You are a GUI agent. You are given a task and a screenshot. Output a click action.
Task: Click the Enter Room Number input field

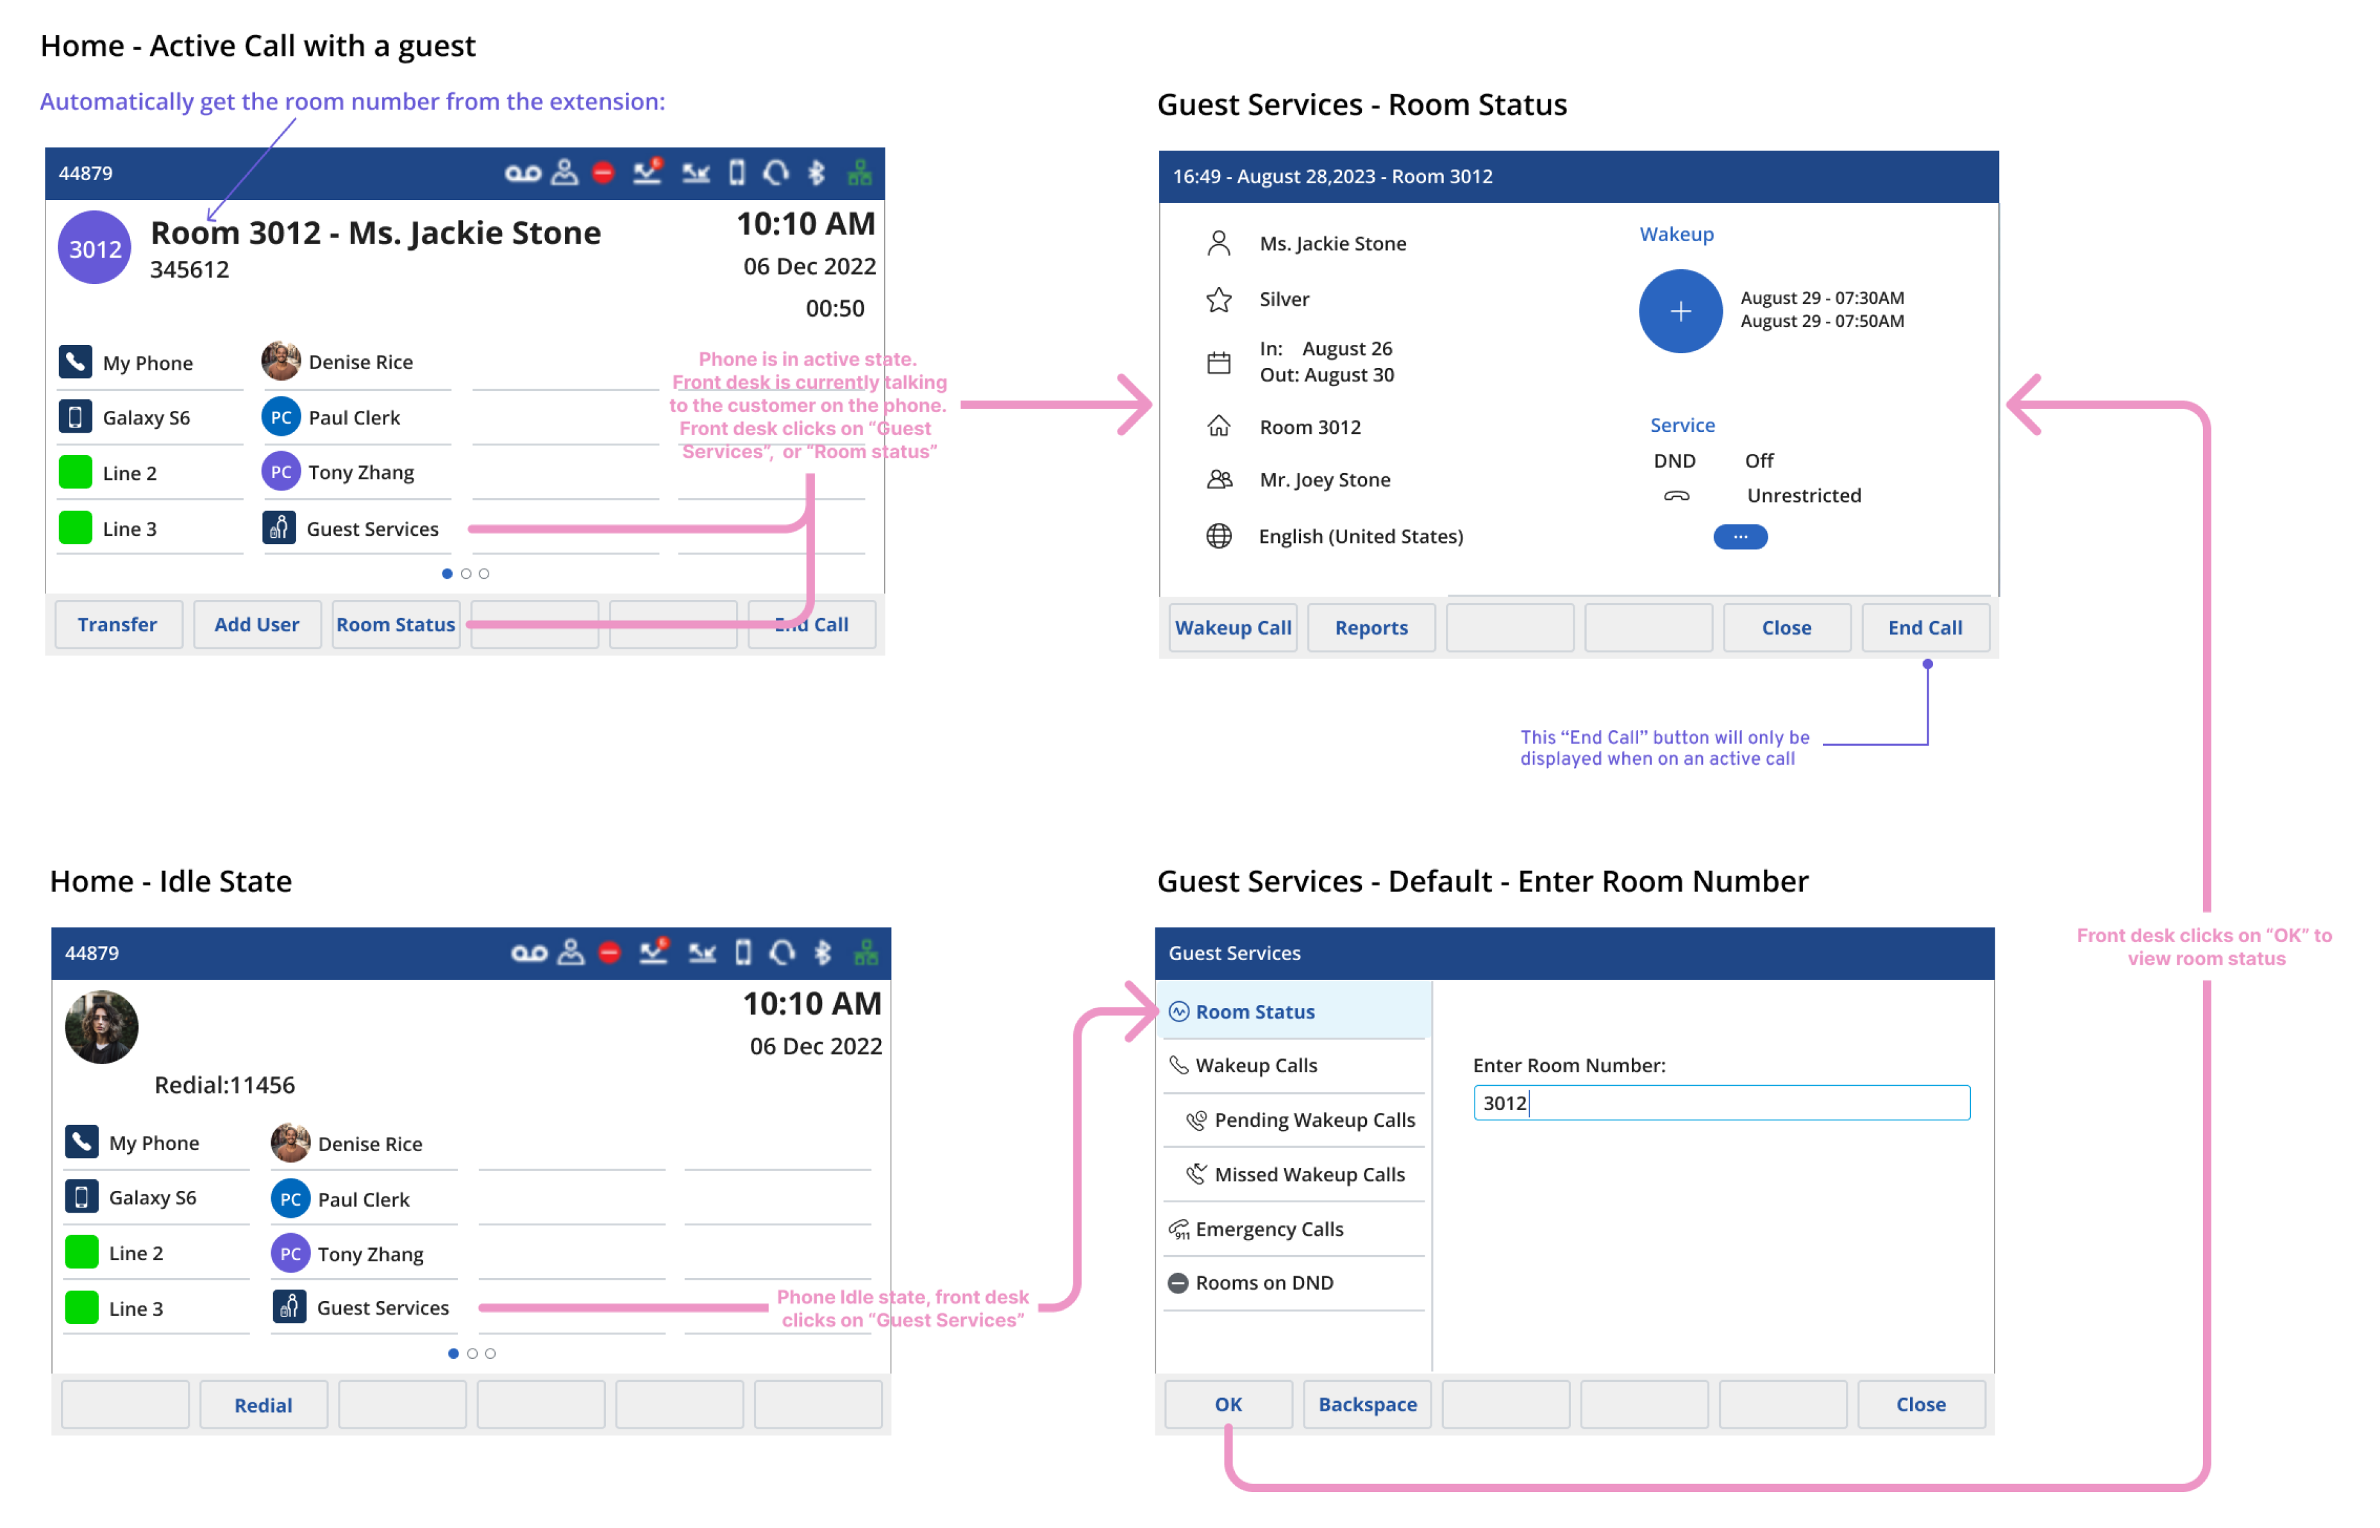pos(1720,1103)
